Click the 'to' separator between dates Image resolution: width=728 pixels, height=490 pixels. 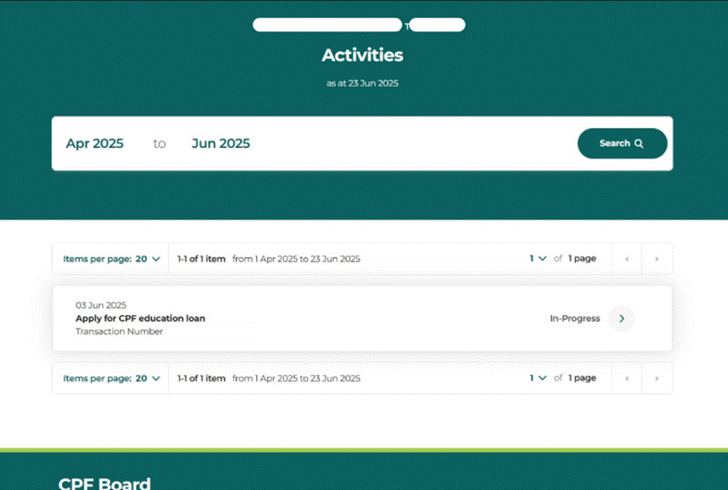click(159, 143)
